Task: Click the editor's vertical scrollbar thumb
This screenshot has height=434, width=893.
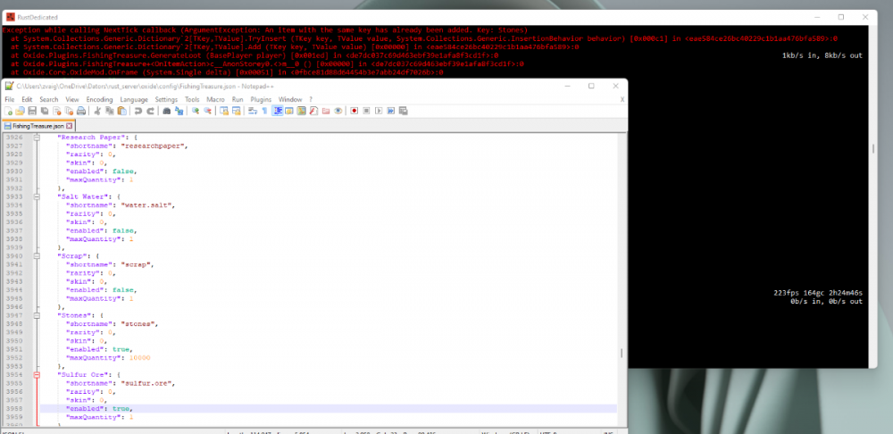Action: click(x=621, y=353)
